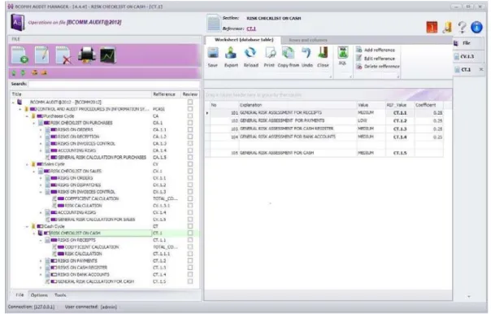Viewport: 491px width, 314px height.
Task: Toggle Review checkbox for Sales Cycle row
Action: [190, 164]
